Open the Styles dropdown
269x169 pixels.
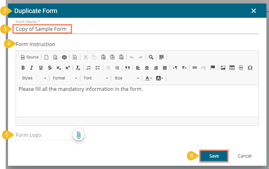click(34, 78)
